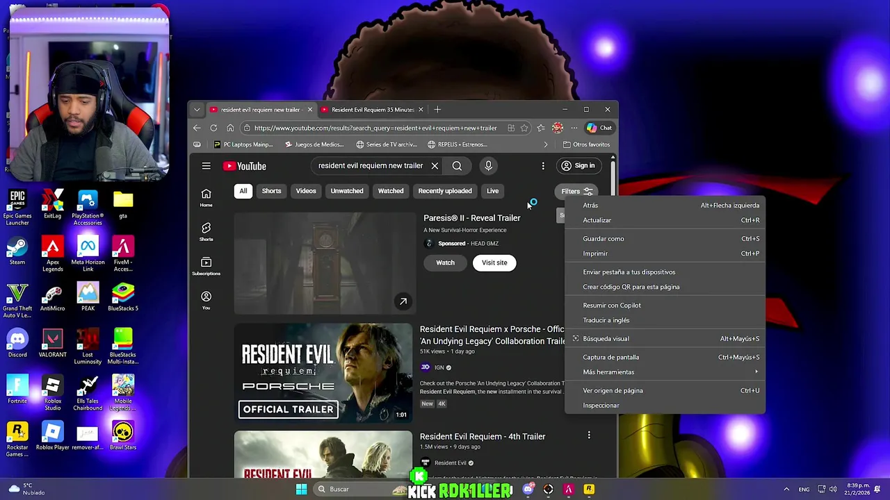The image size is (890, 500).
Task: Open Copilot Chat in the browser toolbar
Action: pos(599,128)
